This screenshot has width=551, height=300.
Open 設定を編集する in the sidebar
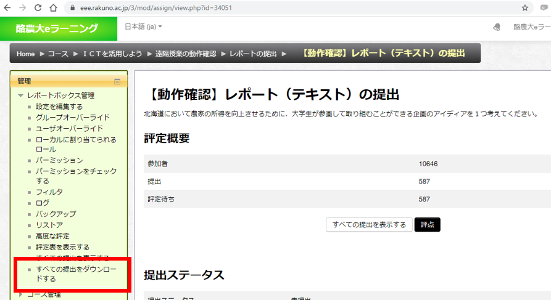click(59, 107)
